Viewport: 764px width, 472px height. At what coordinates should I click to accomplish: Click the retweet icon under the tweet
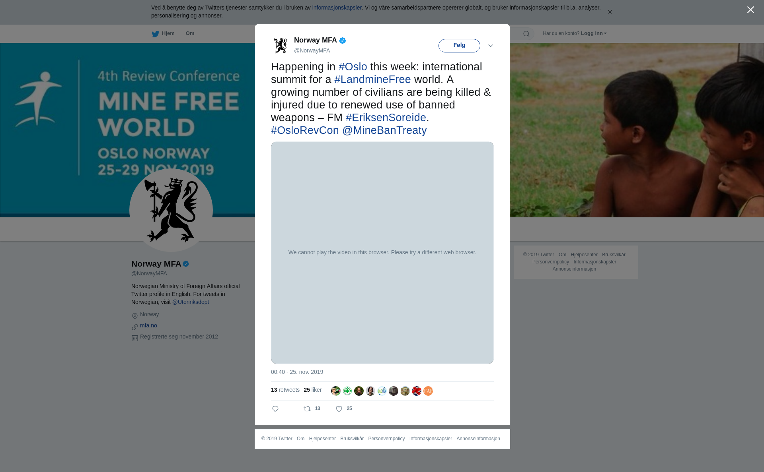[x=307, y=409]
